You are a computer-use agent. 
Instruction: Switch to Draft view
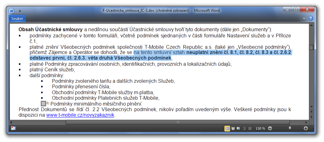[250, 128]
